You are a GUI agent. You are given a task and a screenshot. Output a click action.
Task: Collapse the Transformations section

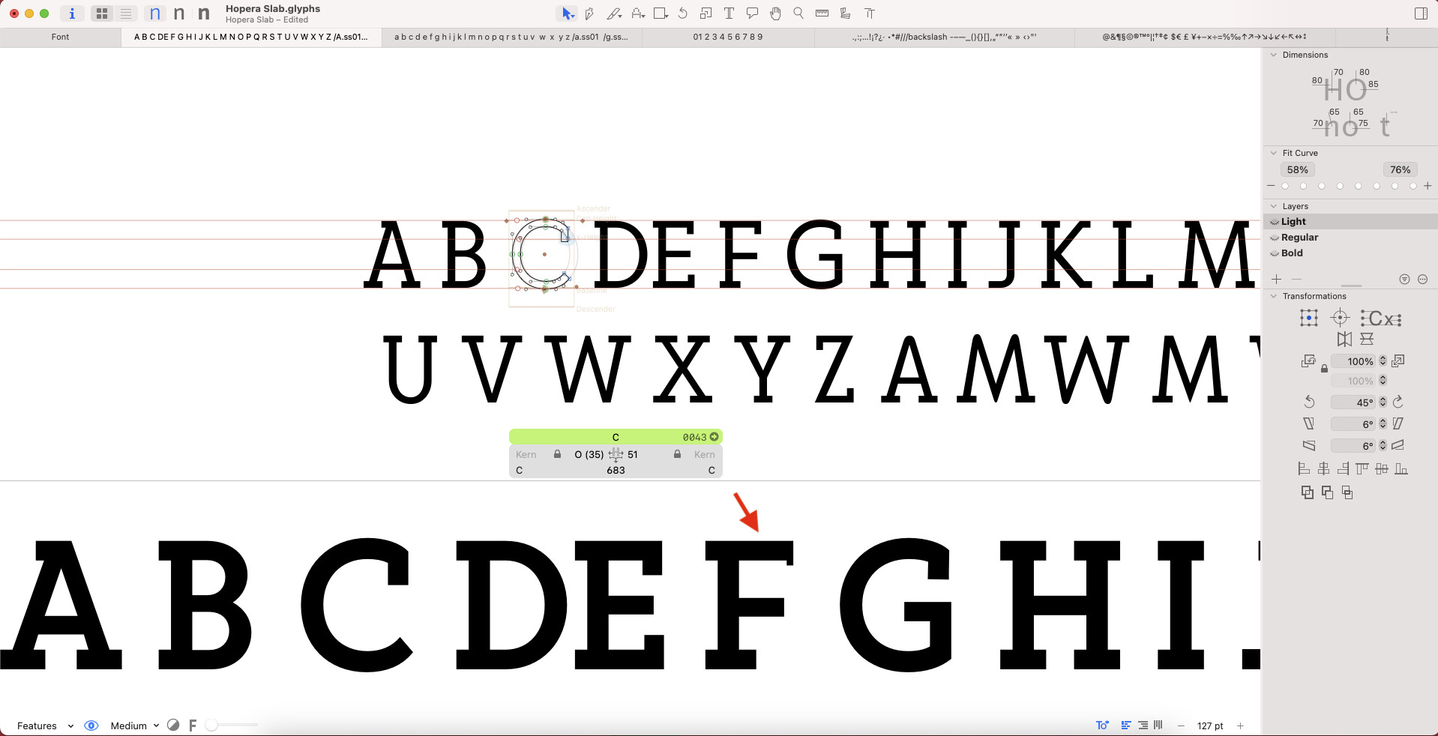(x=1273, y=296)
